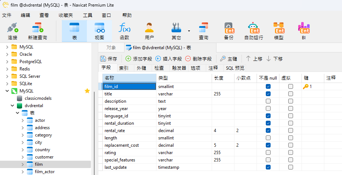Switch to the 外键 (Foreign Keys) tab

point(141,68)
